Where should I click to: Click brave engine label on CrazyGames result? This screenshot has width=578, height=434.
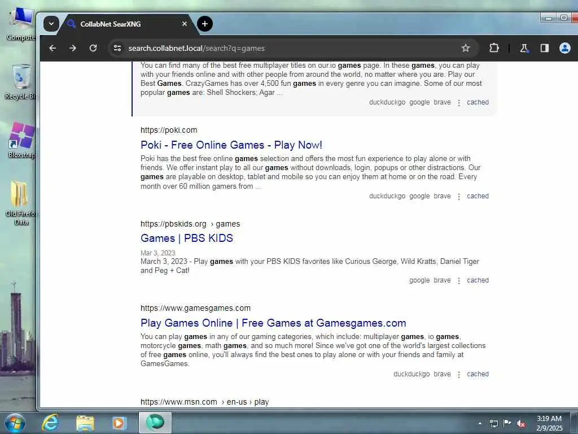(443, 102)
